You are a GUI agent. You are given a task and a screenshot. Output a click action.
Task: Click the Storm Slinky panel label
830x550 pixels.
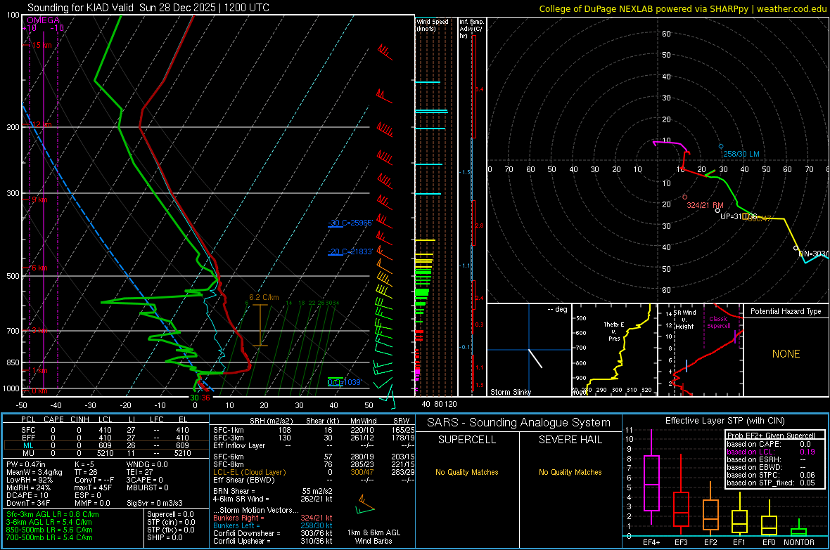coord(510,392)
